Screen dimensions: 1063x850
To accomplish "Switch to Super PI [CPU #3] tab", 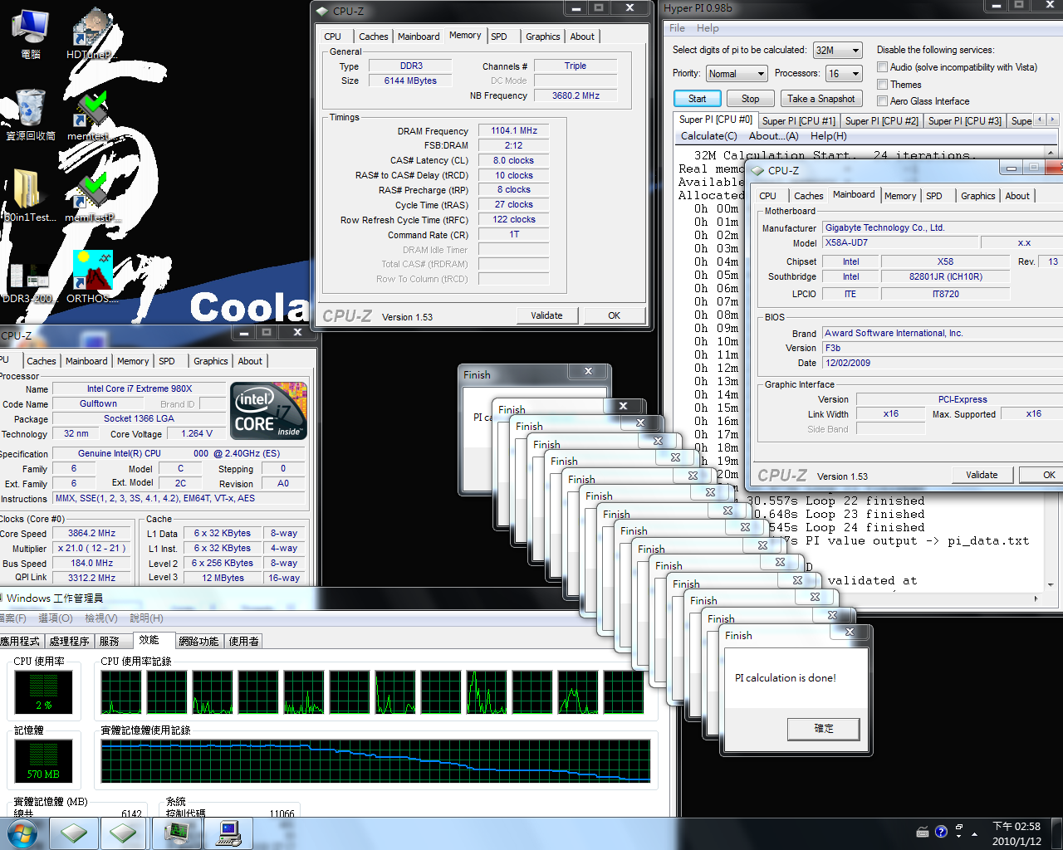I will click(964, 121).
